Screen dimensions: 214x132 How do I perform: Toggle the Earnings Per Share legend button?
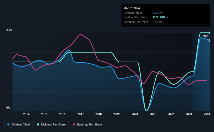coord(87,124)
